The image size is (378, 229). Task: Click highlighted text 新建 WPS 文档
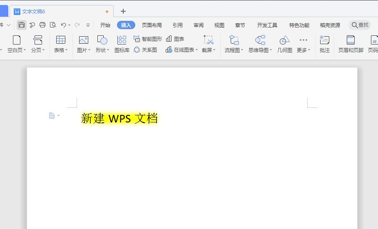click(119, 118)
